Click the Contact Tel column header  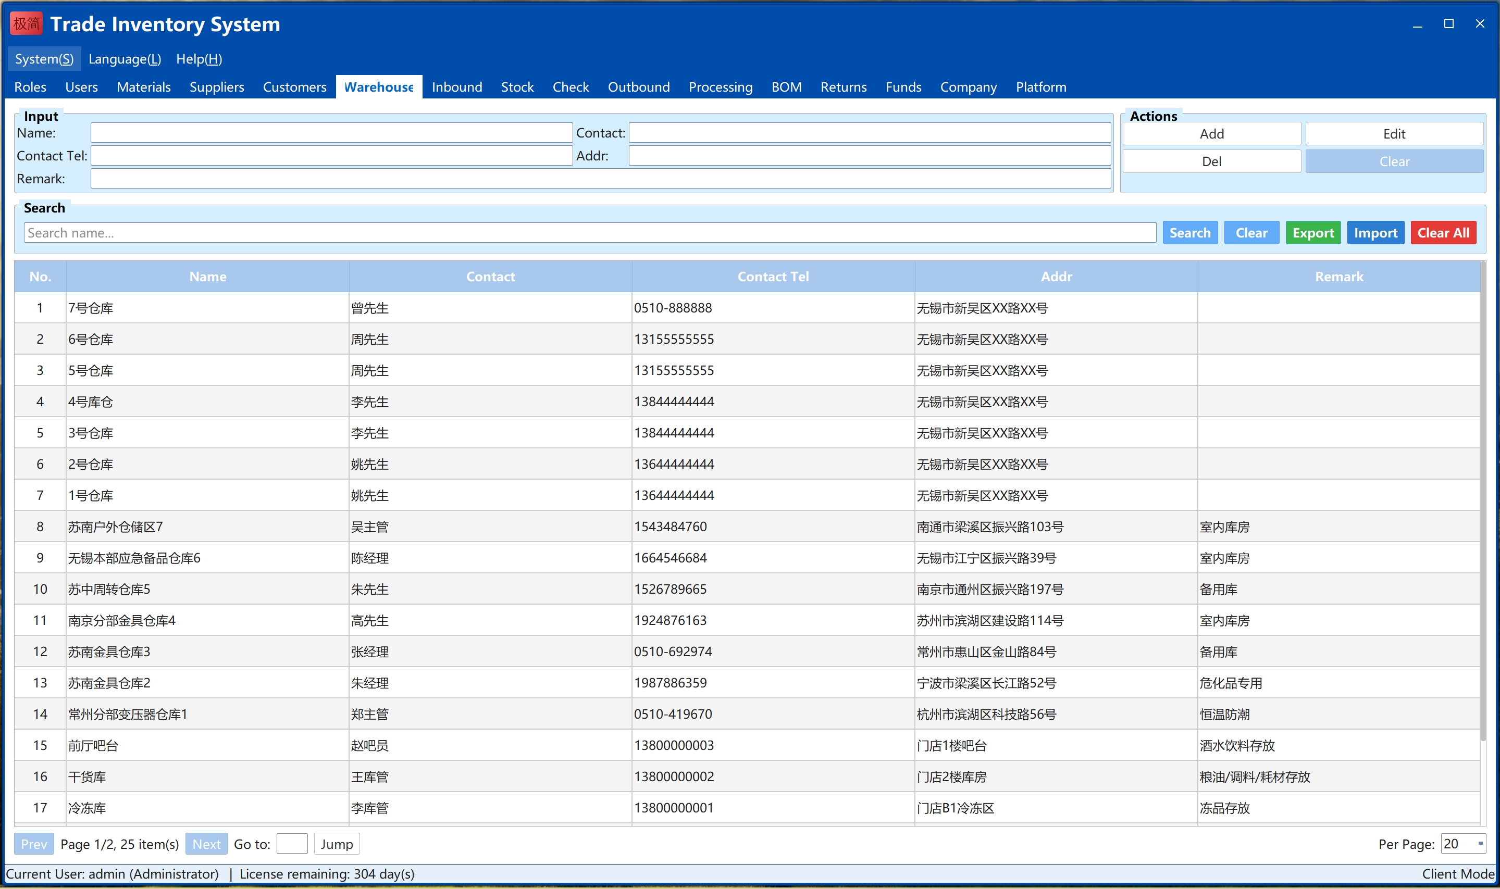coord(773,276)
